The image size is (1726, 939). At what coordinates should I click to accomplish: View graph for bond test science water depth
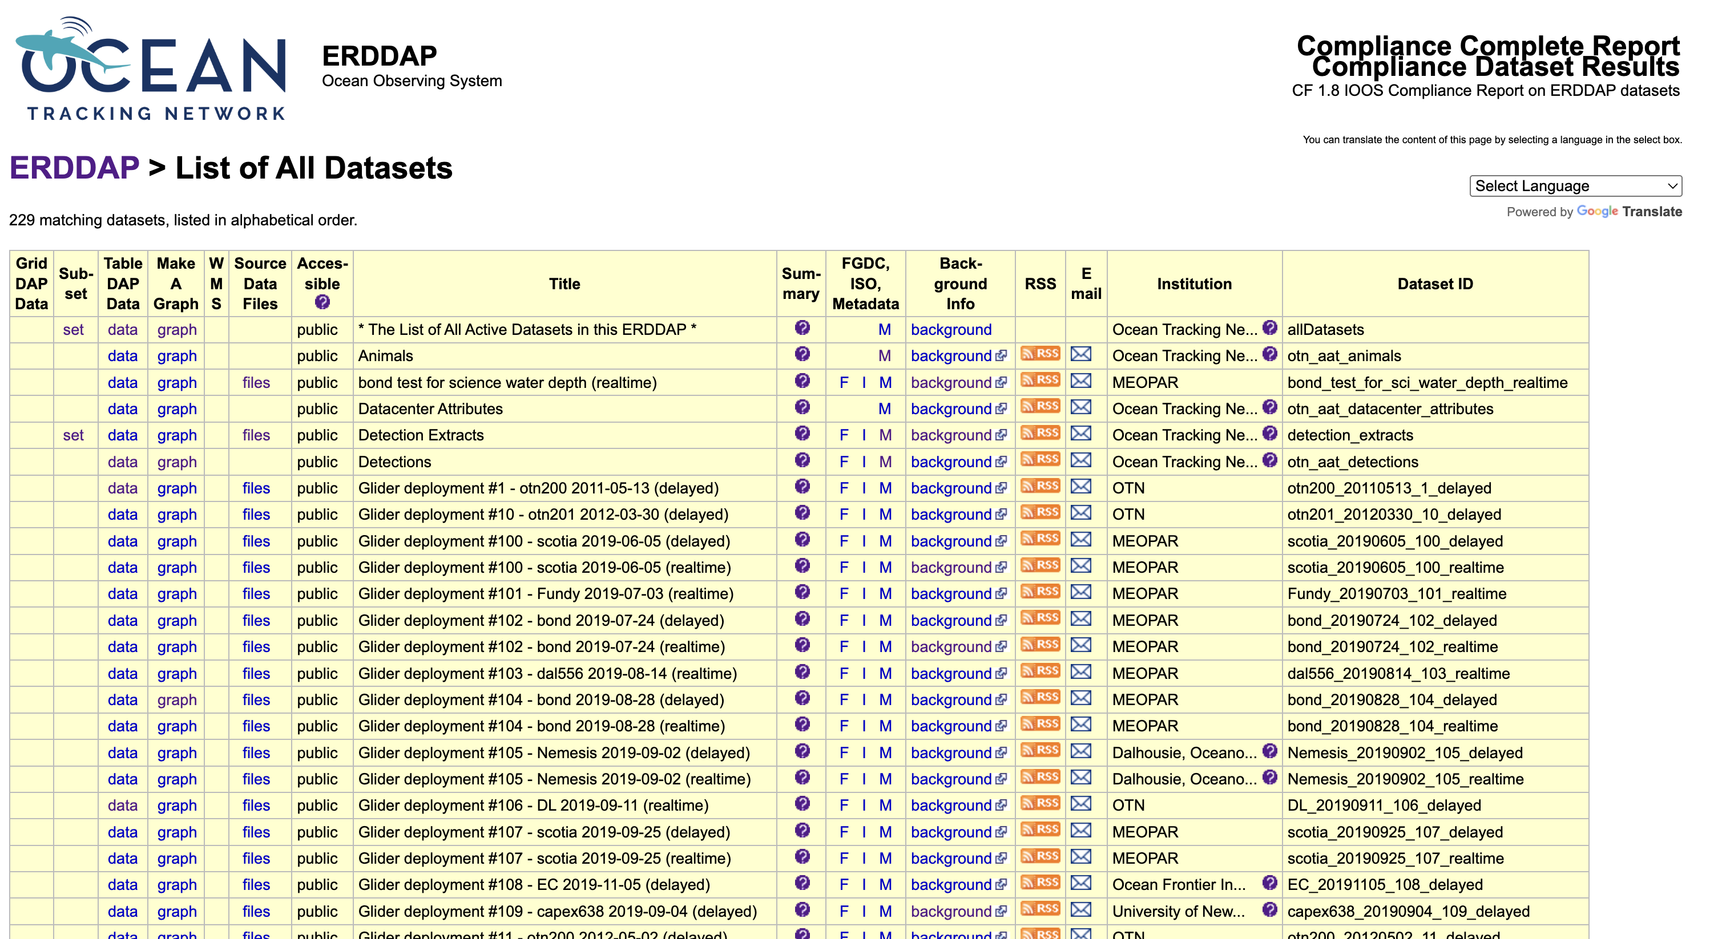(176, 382)
